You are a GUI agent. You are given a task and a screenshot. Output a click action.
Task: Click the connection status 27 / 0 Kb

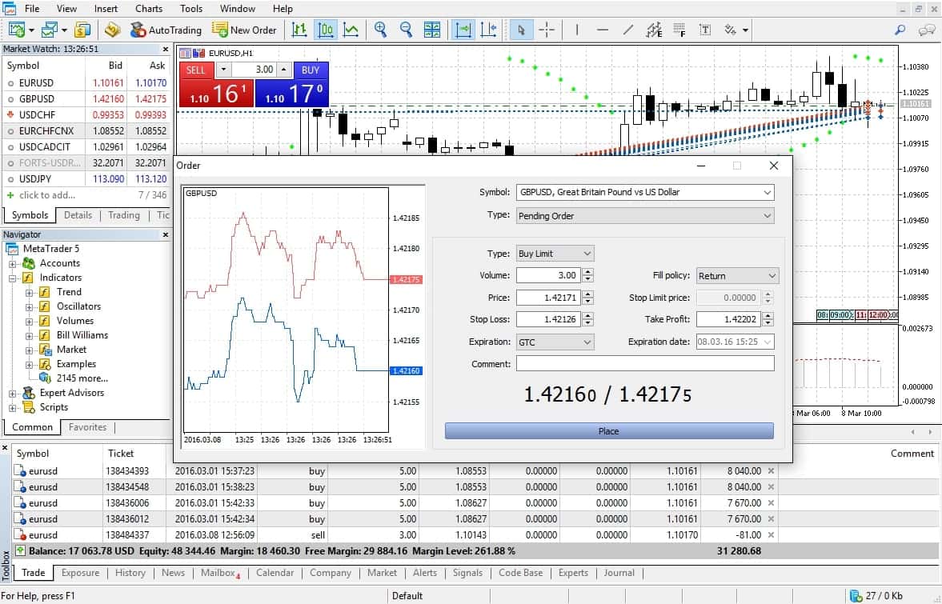pos(876,596)
